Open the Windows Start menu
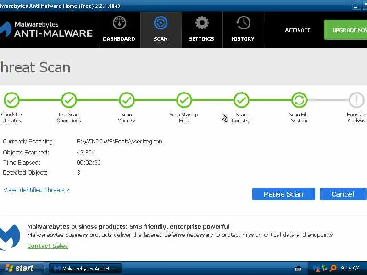Image resolution: width=367 pixels, height=275 pixels. pyautogui.click(x=22, y=268)
